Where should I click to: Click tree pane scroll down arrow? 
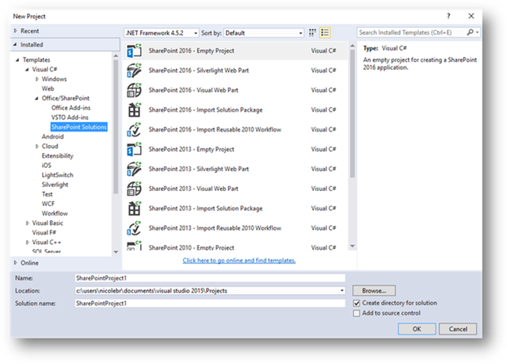(116, 252)
